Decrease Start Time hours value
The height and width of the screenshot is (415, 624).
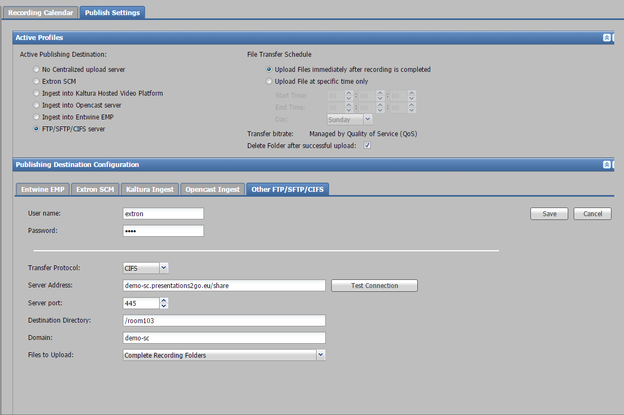pos(349,98)
